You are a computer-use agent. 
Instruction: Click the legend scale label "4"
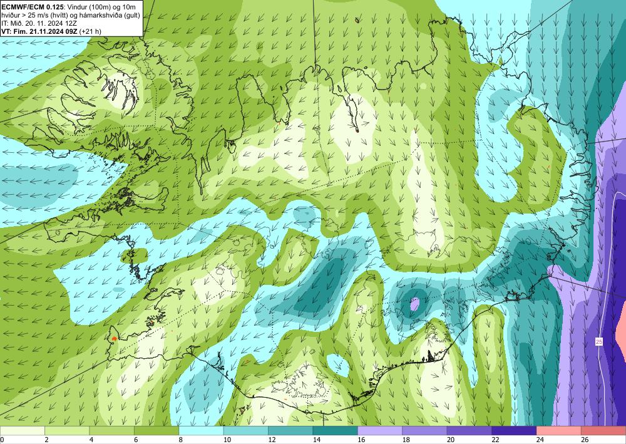(91, 440)
